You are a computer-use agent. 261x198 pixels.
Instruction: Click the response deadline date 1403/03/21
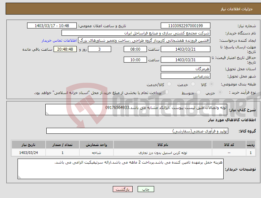click(x=186, y=49)
